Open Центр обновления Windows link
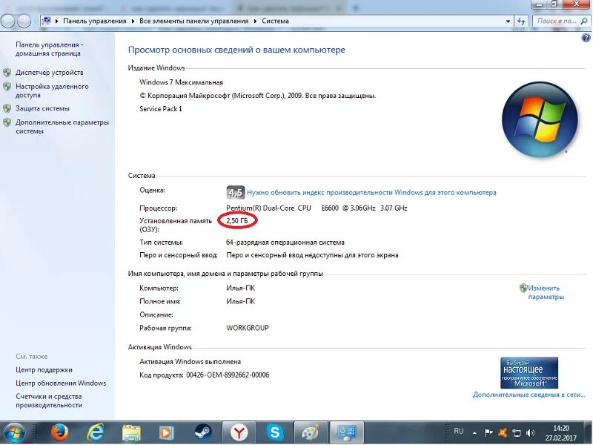This screenshot has width=593, height=445. (x=61, y=383)
